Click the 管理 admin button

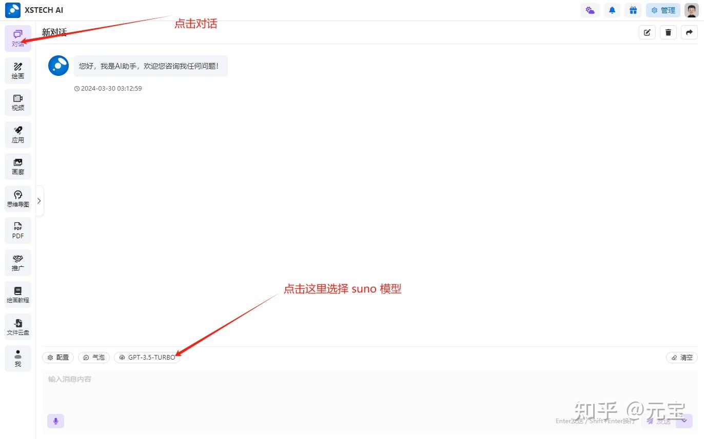(662, 10)
